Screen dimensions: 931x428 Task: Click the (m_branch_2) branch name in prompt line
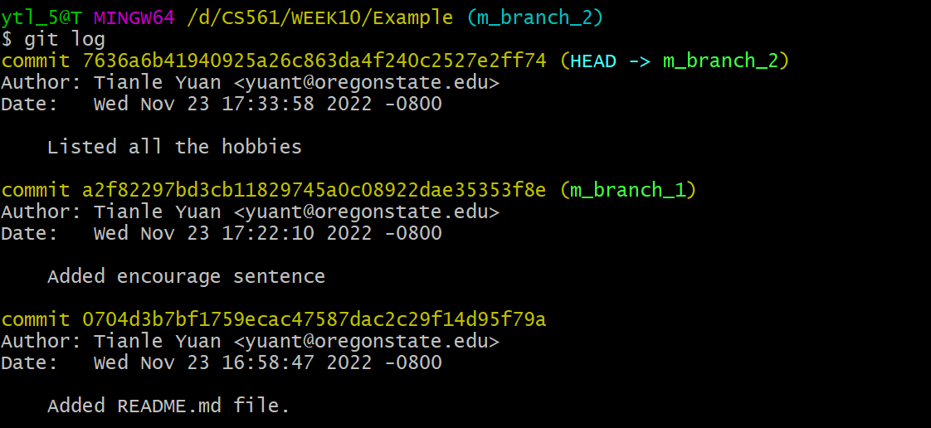pyautogui.click(x=535, y=17)
